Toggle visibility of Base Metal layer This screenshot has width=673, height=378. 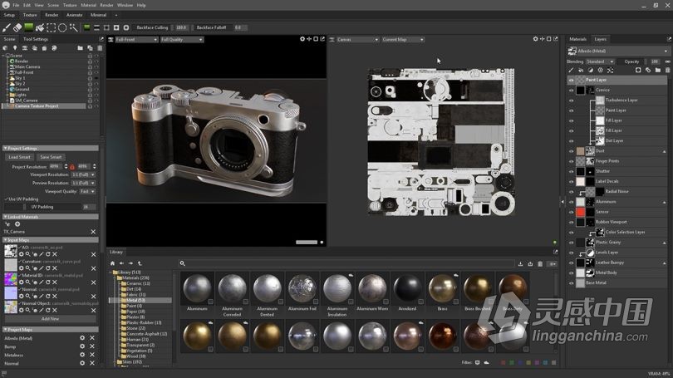[572, 283]
